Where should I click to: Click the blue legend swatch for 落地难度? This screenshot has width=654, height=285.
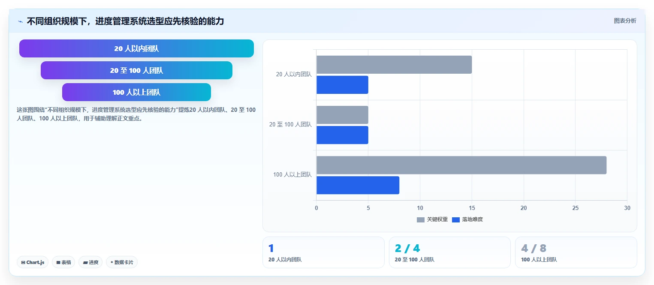click(x=456, y=220)
